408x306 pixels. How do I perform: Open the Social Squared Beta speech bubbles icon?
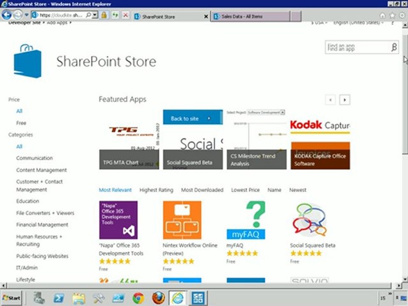click(310, 220)
